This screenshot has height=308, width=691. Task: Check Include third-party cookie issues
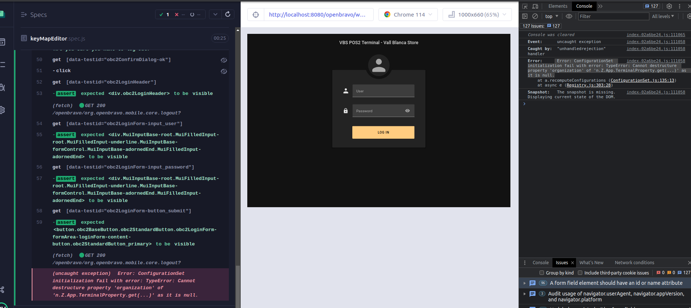(x=580, y=273)
